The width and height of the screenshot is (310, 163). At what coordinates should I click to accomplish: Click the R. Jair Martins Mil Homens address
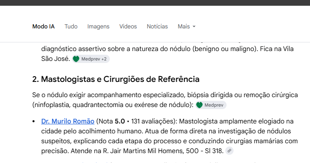pos(163,151)
